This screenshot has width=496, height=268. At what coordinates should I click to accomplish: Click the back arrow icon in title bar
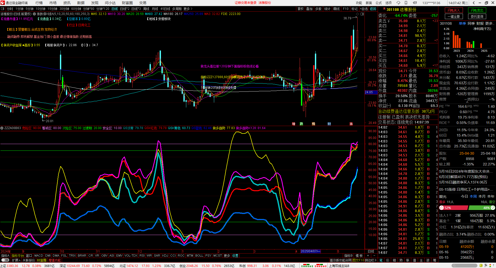coord(474,3)
